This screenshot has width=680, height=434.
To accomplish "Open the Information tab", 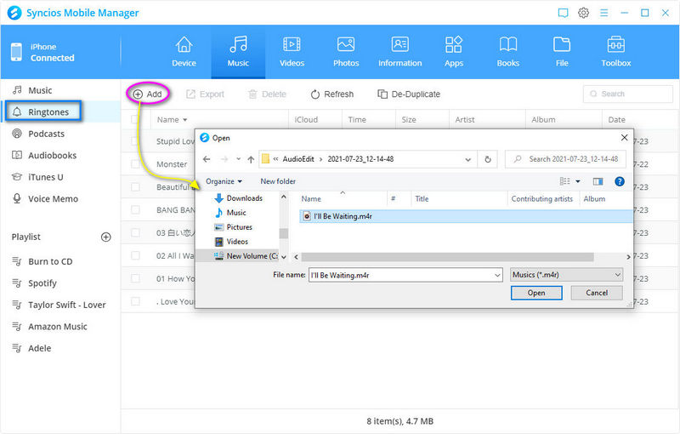I will coord(399,52).
